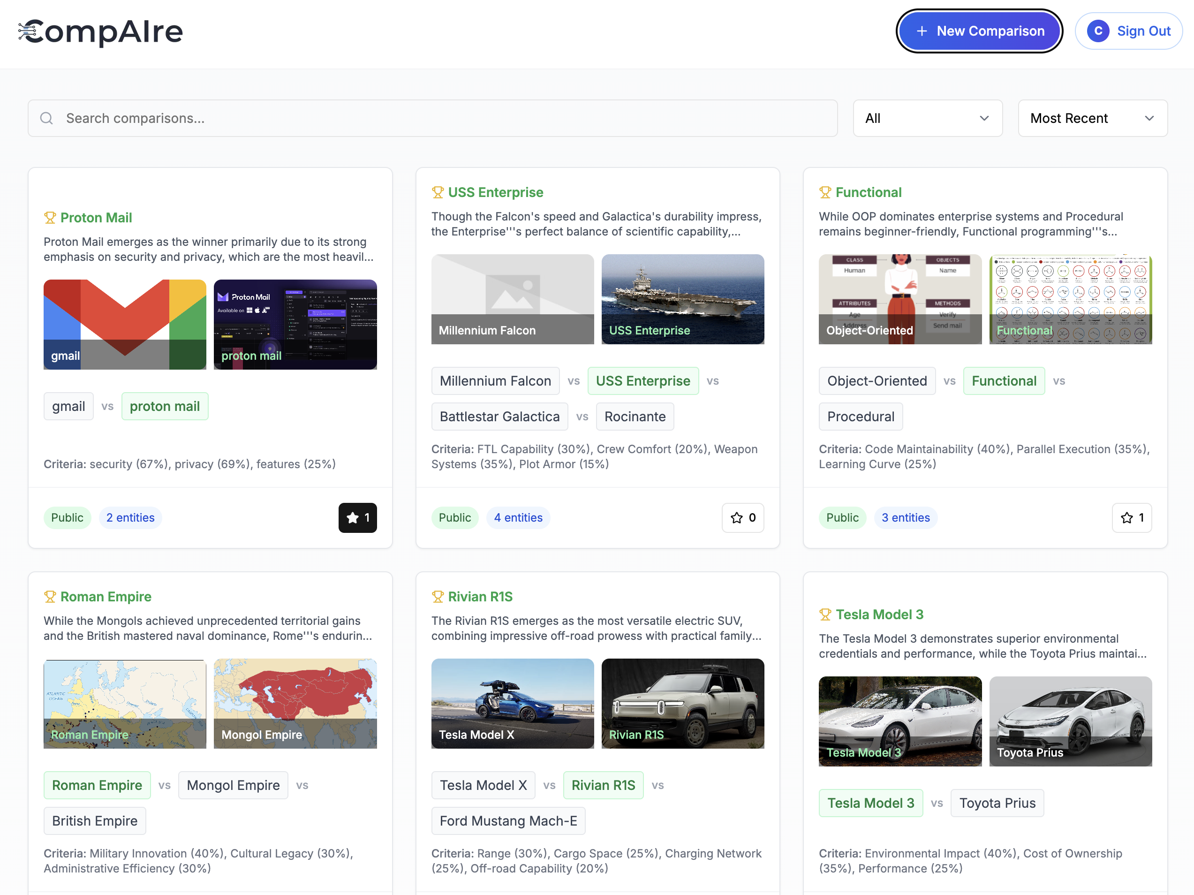Click the New Comparison button
This screenshot has height=895, width=1194.
[979, 31]
